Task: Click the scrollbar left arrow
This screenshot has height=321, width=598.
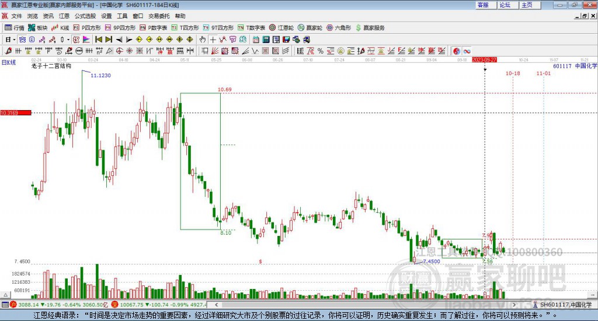Action: [x=216, y=305]
